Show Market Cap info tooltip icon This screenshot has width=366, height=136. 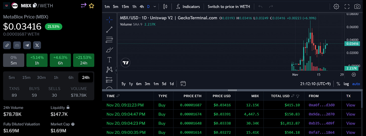pyautogui.click(x=73, y=124)
